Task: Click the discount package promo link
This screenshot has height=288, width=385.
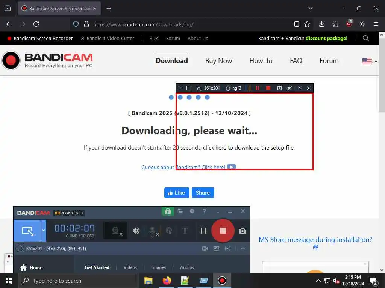Action: [303, 39]
